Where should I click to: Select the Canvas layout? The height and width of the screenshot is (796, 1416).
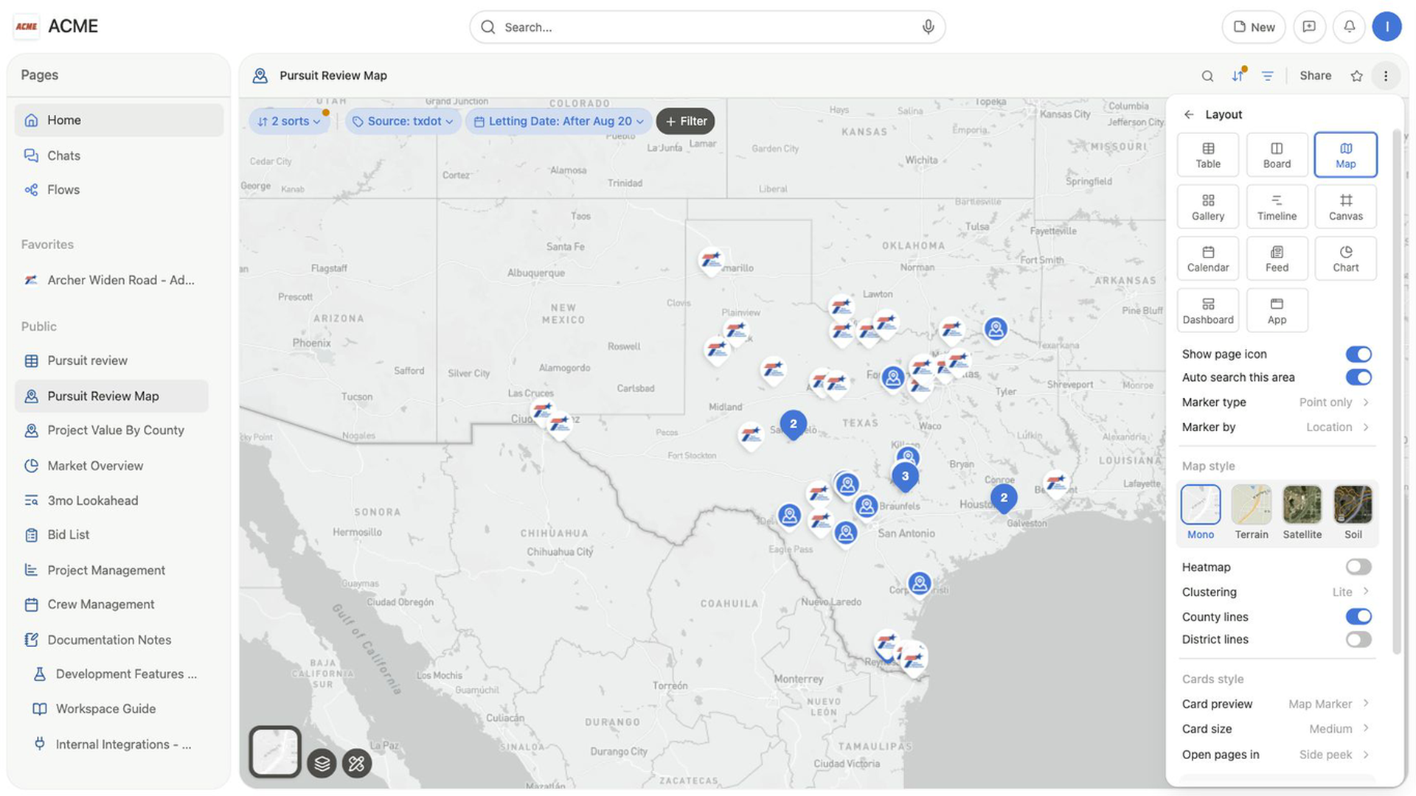1346,207
